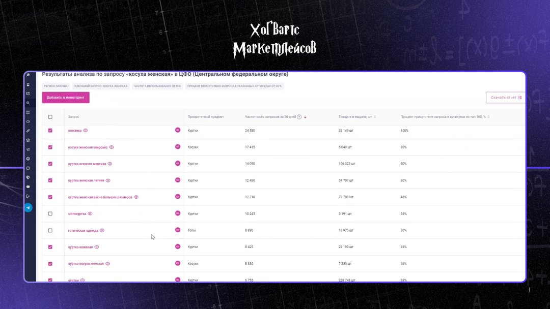The width and height of the screenshot is (550, 309).
Task: Uncheck the куртка кожаная row checkbox
Action: [50, 247]
